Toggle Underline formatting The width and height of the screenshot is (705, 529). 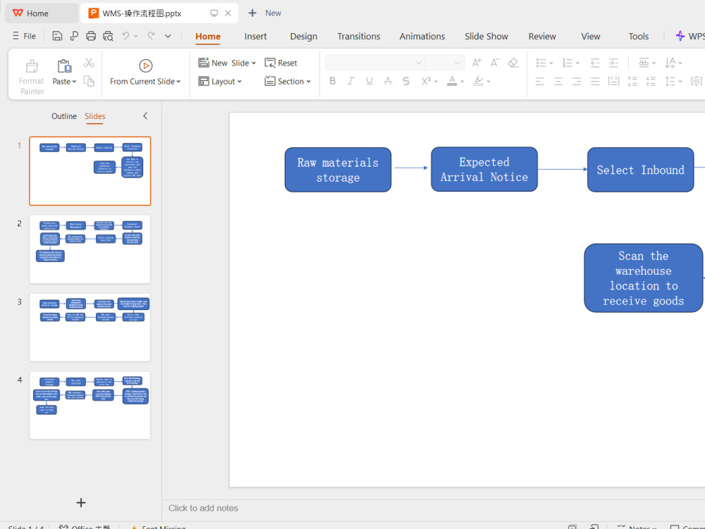pos(369,81)
